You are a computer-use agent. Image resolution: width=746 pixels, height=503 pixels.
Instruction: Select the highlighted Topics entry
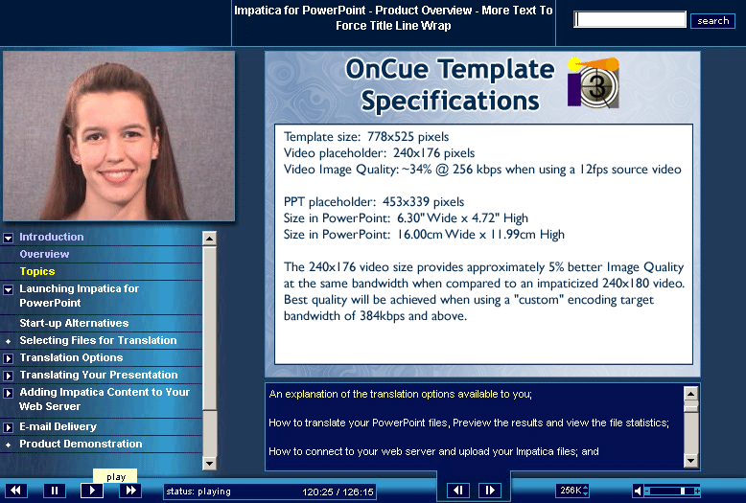click(x=37, y=271)
